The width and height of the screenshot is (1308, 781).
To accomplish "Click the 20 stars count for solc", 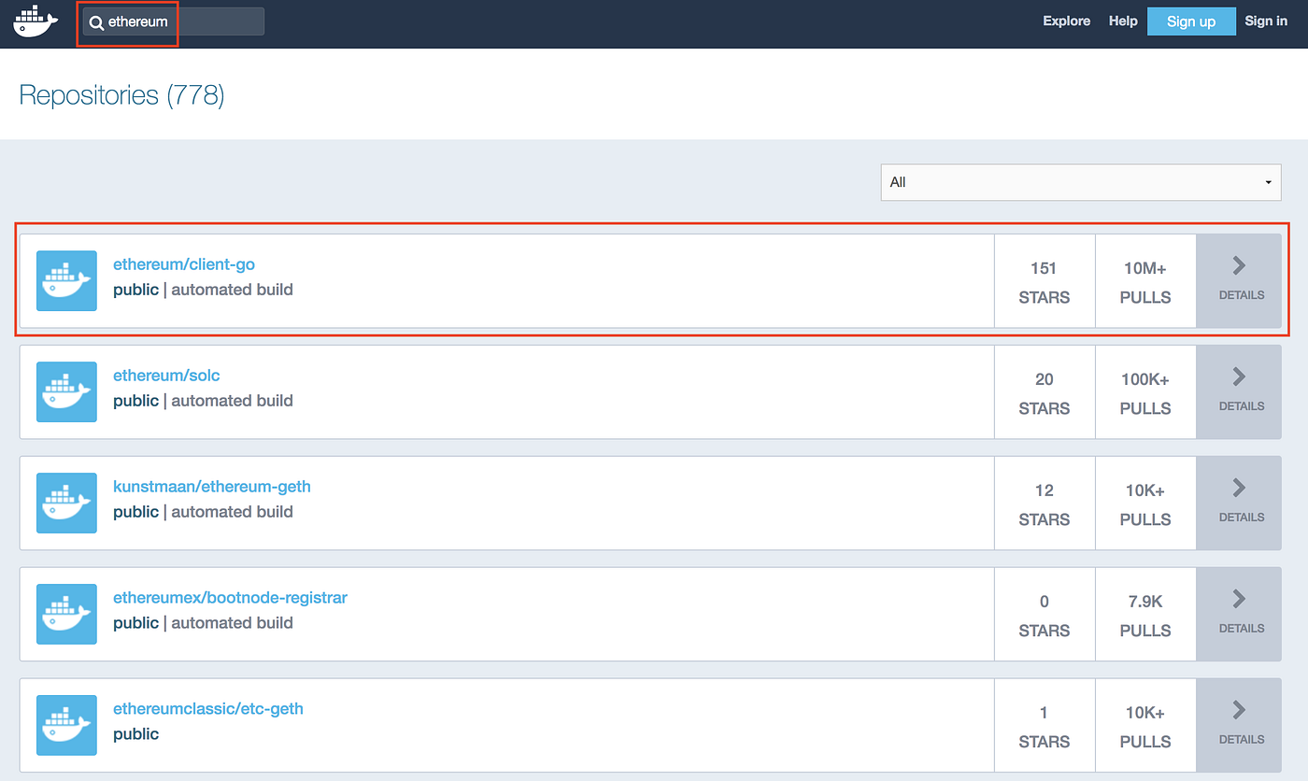I will click(x=1045, y=380).
